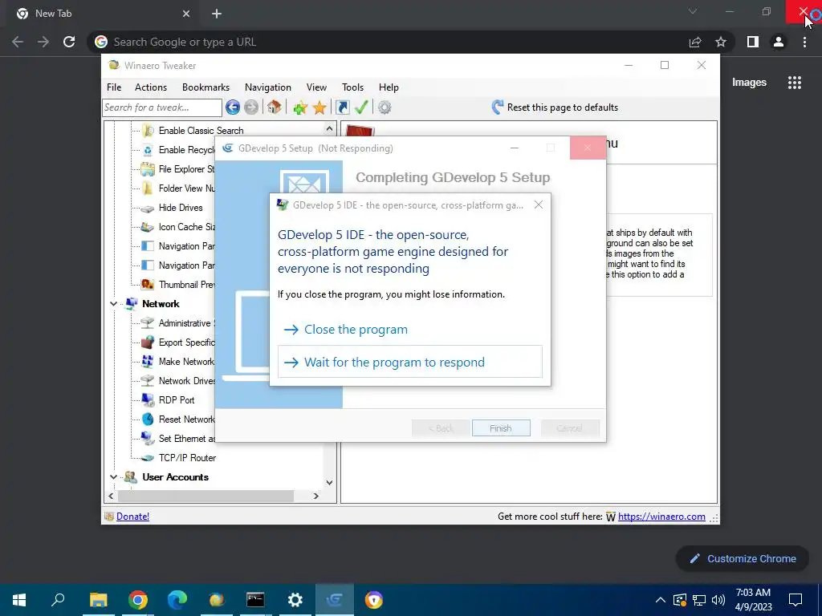Open the Navigation menu
The height and width of the screenshot is (616, 822).
coord(268,87)
